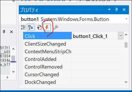Click button1_Click_1 handler value field

click(95, 36)
